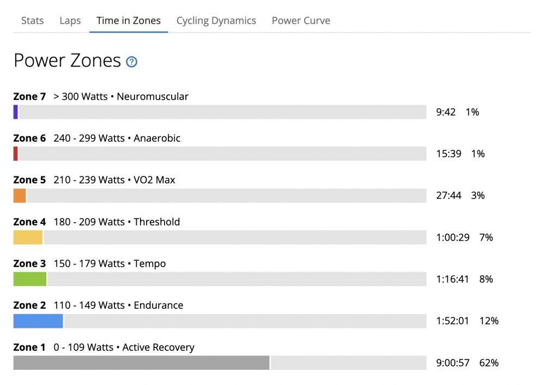This screenshot has width=558, height=385.
Task: Select the Zone 7 Neuromuscular label
Action: (x=101, y=96)
